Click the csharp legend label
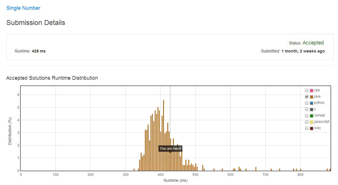The height and width of the screenshot is (185, 338). 319,115
